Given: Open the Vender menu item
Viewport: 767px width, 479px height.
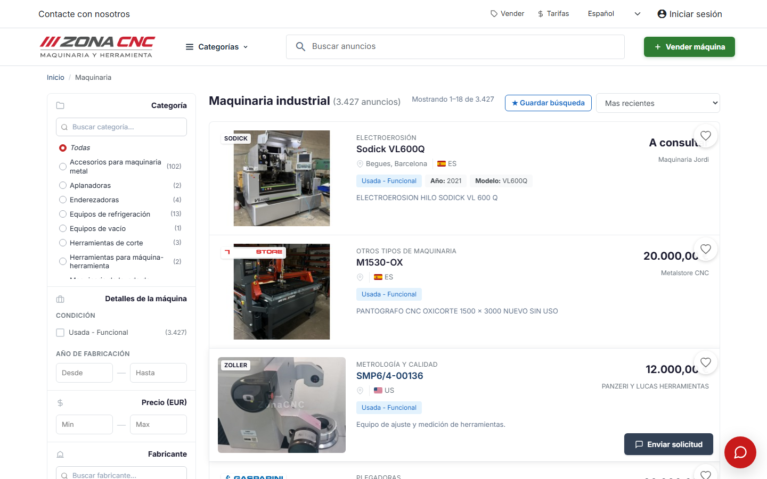Looking at the screenshot, I should tap(508, 14).
